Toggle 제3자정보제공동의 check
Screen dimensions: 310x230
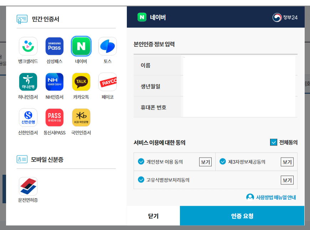(x=223, y=162)
